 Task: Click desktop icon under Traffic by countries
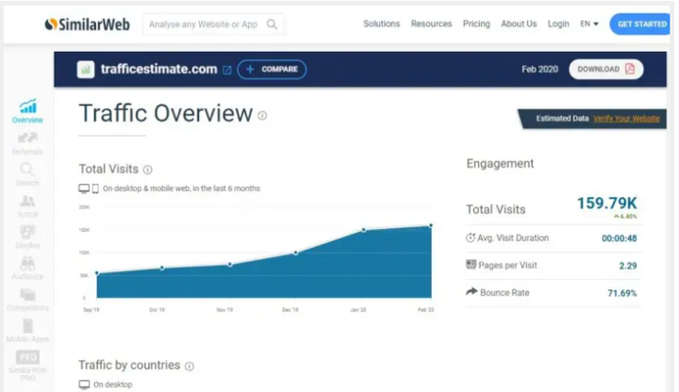84,384
